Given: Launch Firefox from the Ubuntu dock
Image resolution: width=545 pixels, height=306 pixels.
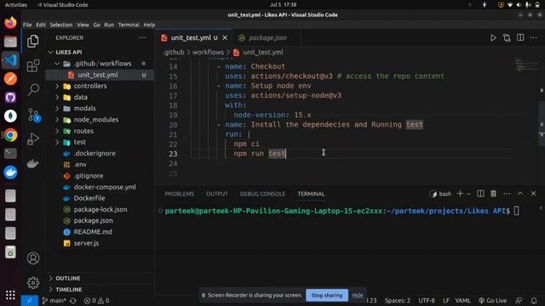Looking at the screenshot, I should click(10, 23).
